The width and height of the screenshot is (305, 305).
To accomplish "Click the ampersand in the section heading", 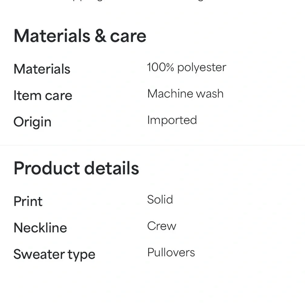I will click(x=100, y=36).
